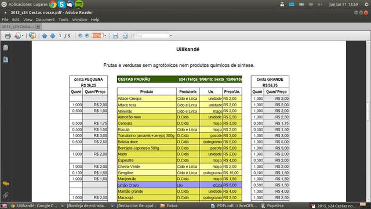This screenshot has width=371, height=209.
Task: Click the zoom out button
Action: pyautogui.click(x=80, y=36)
